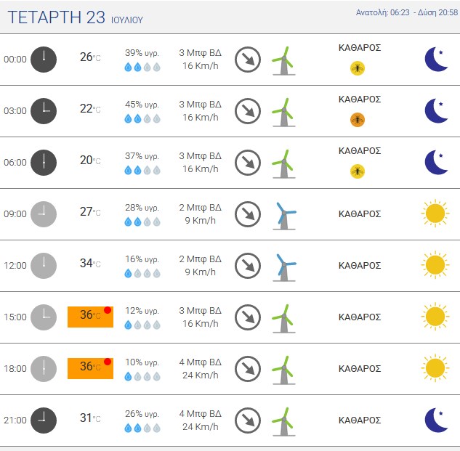Click the humidity droplets at 03:00
460x451 pixels.
pyautogui.click(x=142, y=119)
